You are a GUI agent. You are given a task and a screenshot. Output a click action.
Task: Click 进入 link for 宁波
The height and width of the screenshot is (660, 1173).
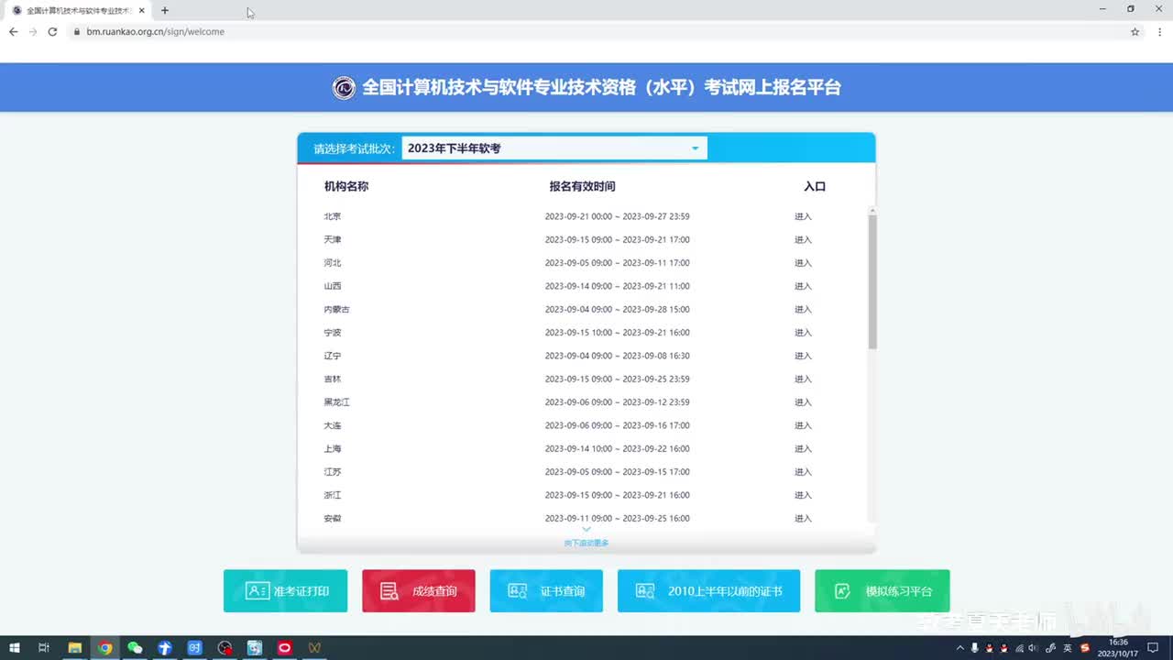pos(803,333)
